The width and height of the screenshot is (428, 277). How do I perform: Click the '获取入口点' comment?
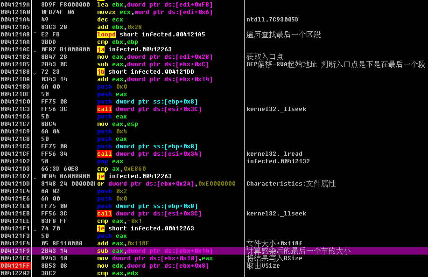pyautogui.click(x=265, y=57)
